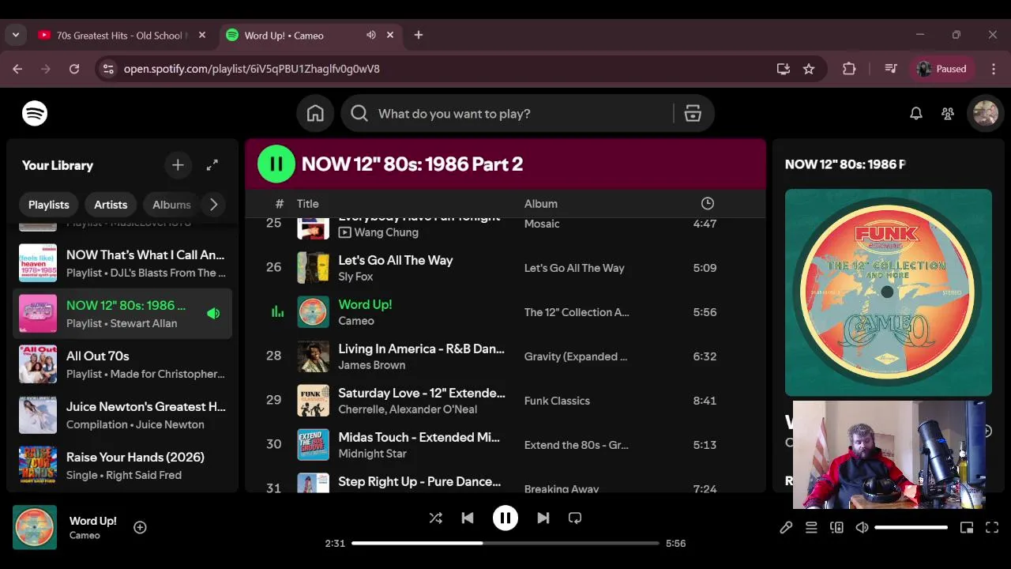The width and height of the screenshot is (1011, 569).
Task: Open Mosaic album link
Action: pyautogui.click(x=542, y=224)
